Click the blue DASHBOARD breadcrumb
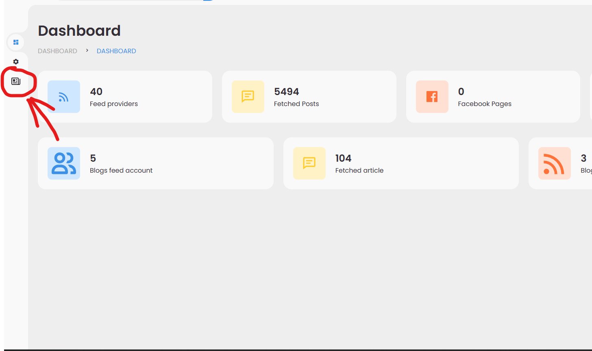The height and width of the screenshot is (351, 592). coord(116,51)
